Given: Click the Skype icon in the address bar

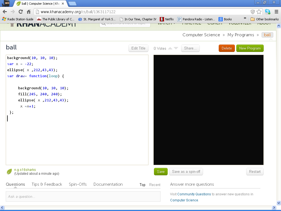Looking at the screenshot, I should [267, 12].
